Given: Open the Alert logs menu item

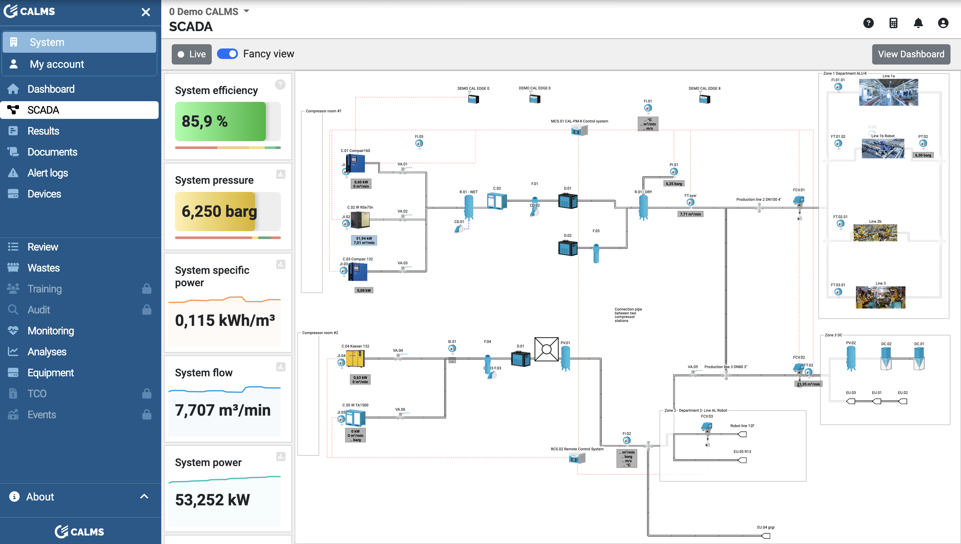Looking at the screenshot, I should point(80,173).
